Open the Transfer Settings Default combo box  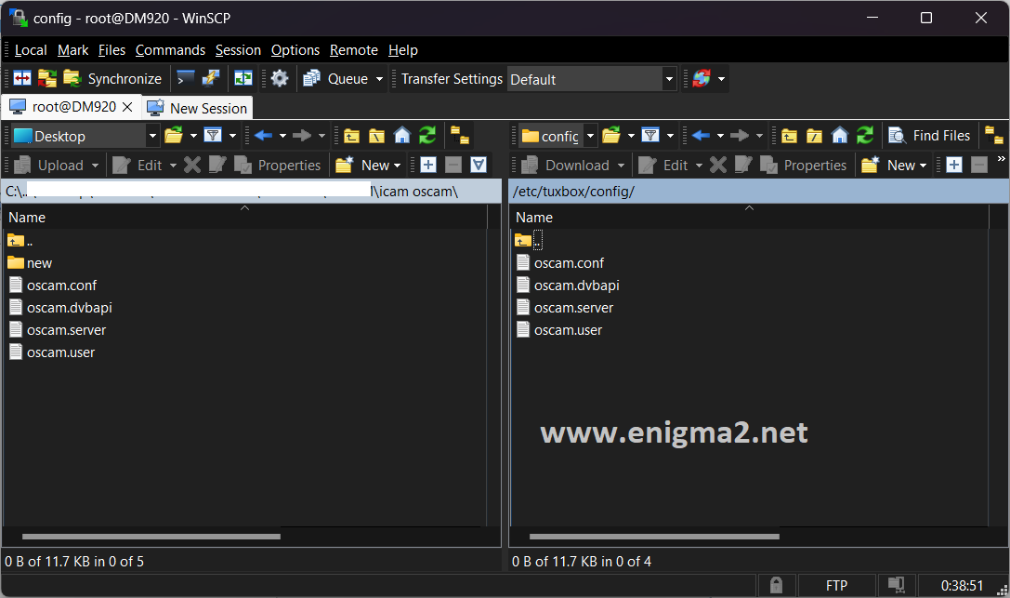point(592,79)
